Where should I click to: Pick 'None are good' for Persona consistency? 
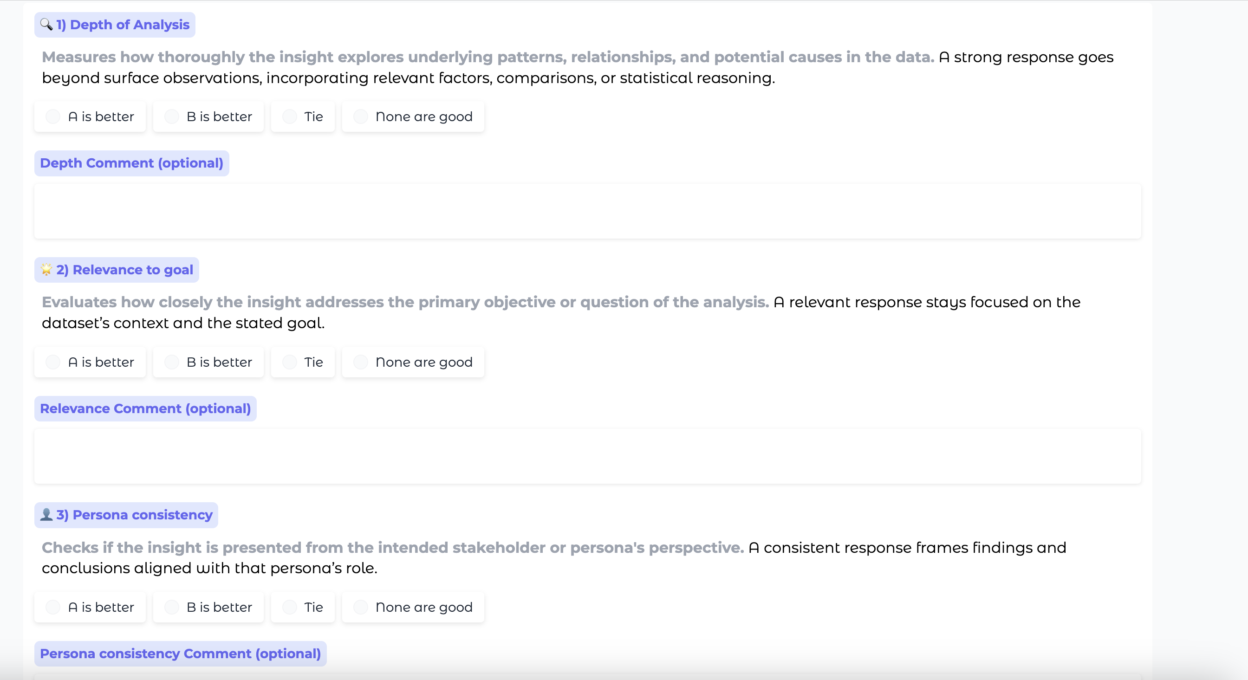[360, 607]
